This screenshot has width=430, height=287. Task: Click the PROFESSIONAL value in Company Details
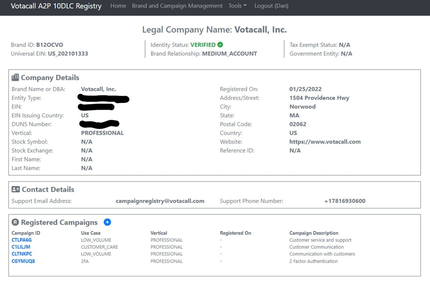(x=102, y=133)
